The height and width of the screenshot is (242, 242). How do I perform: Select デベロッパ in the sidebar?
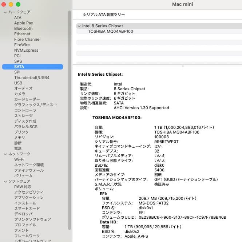[23, 214]
